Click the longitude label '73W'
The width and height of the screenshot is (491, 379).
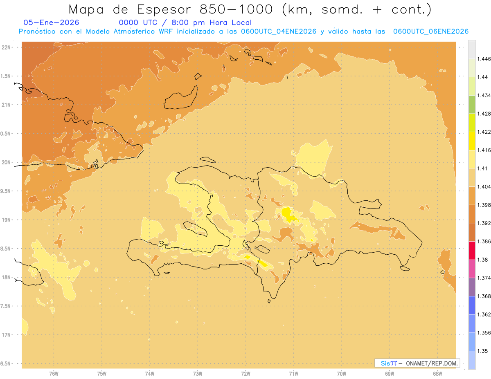(x=198, y=374)
